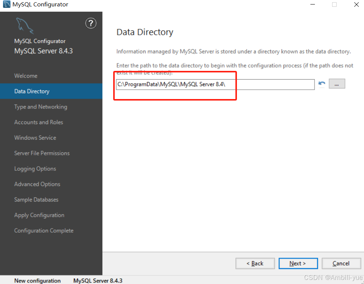Click the data directory path field
This screenshot has width=364, height=284.
(215, 84)
